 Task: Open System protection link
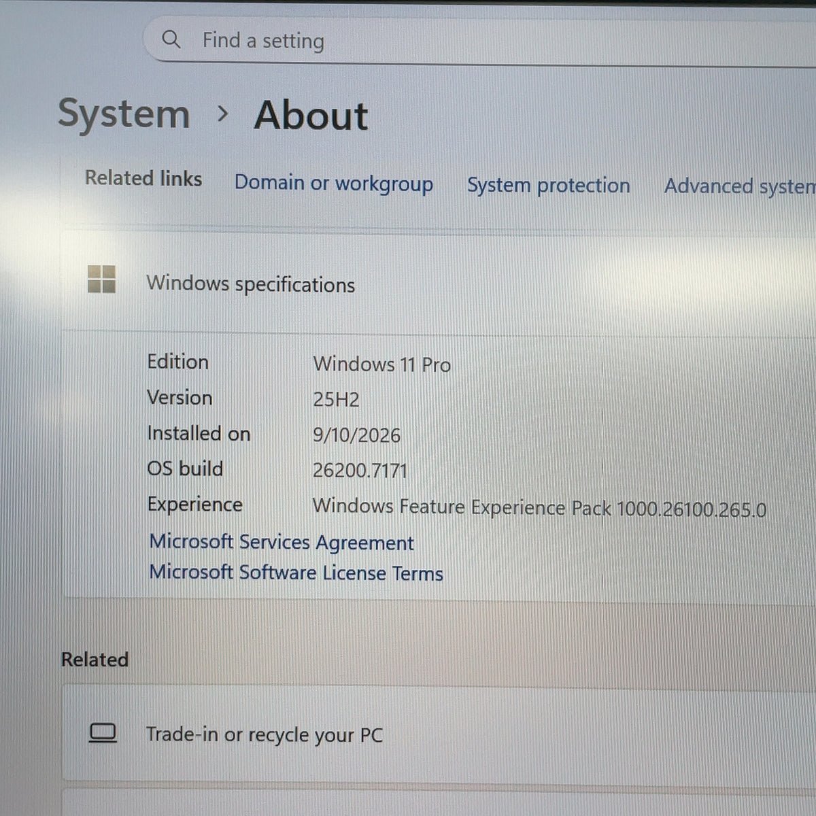click(548, 185)
